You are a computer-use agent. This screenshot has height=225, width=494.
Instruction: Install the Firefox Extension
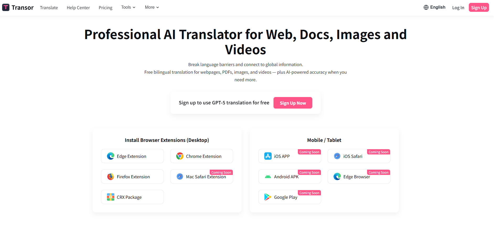point(132,176)
